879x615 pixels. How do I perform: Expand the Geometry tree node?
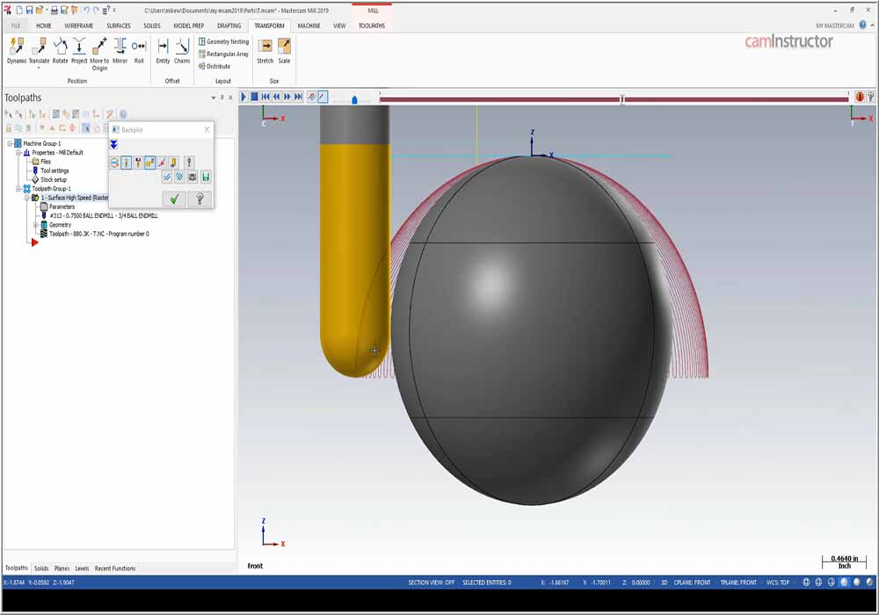click(x=35, y=225)
